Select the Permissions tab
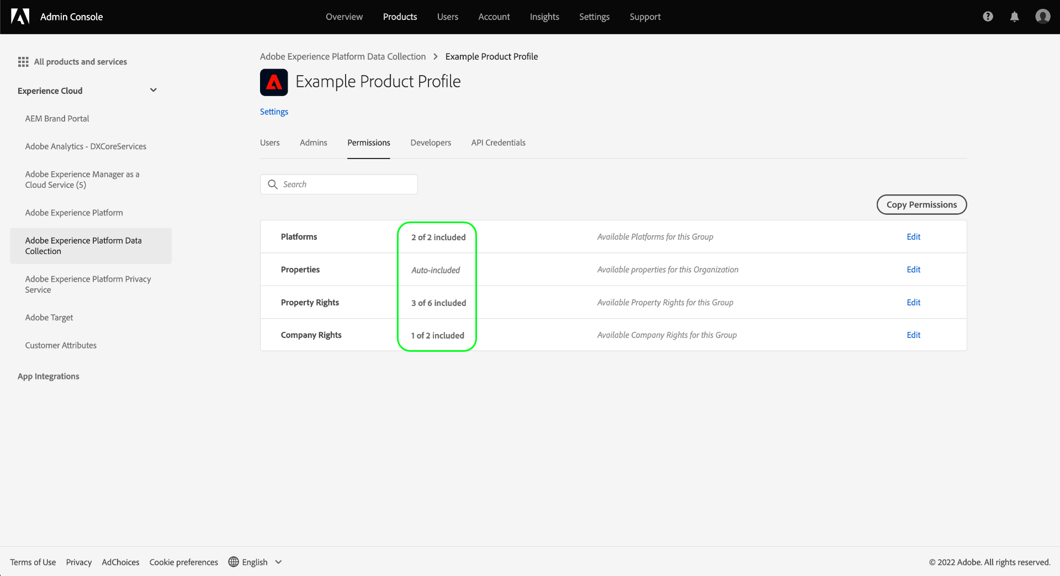Image resolution: width=1060 pixels, height=576 pixels. [x=369, y=142]
